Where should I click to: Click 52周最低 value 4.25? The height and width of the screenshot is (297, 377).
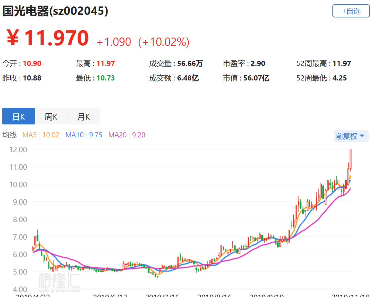(x=340, y=78)
